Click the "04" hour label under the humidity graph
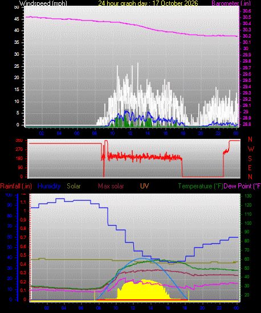Viewport: 261px width, 313px height. point(64,308)
